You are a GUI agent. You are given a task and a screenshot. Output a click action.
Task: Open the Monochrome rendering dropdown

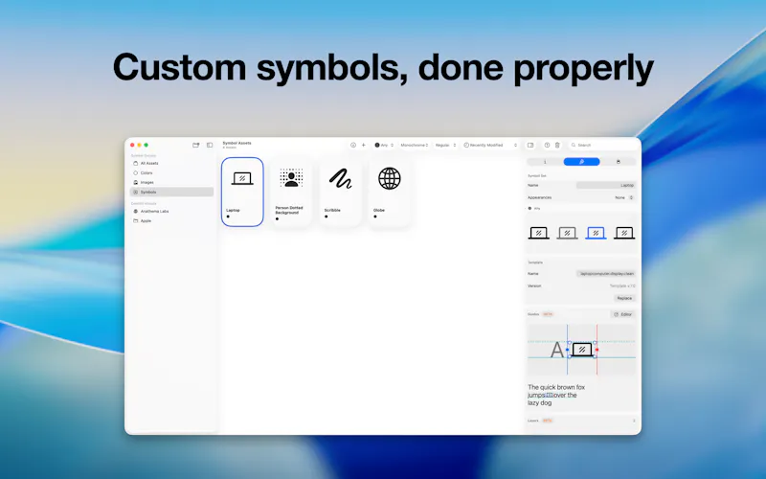coord(415,146)
